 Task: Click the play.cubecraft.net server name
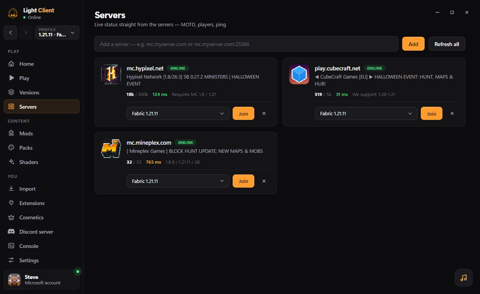point(338,68)
